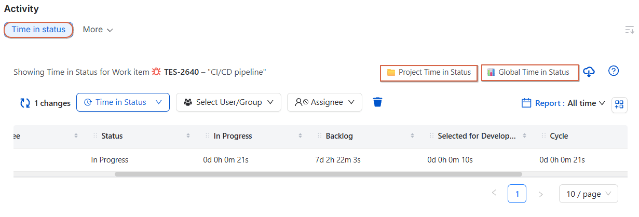Click the blue trash delete icon
Screen dimensions: 639x217
(378, 102)
